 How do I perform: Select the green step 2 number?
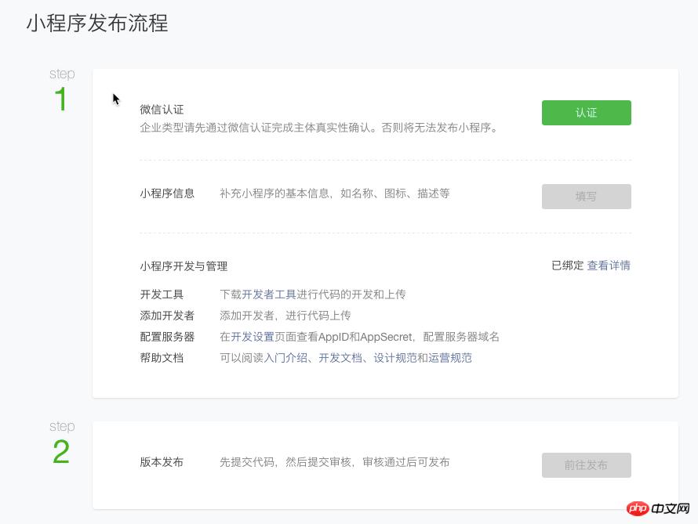coord(61,453)
